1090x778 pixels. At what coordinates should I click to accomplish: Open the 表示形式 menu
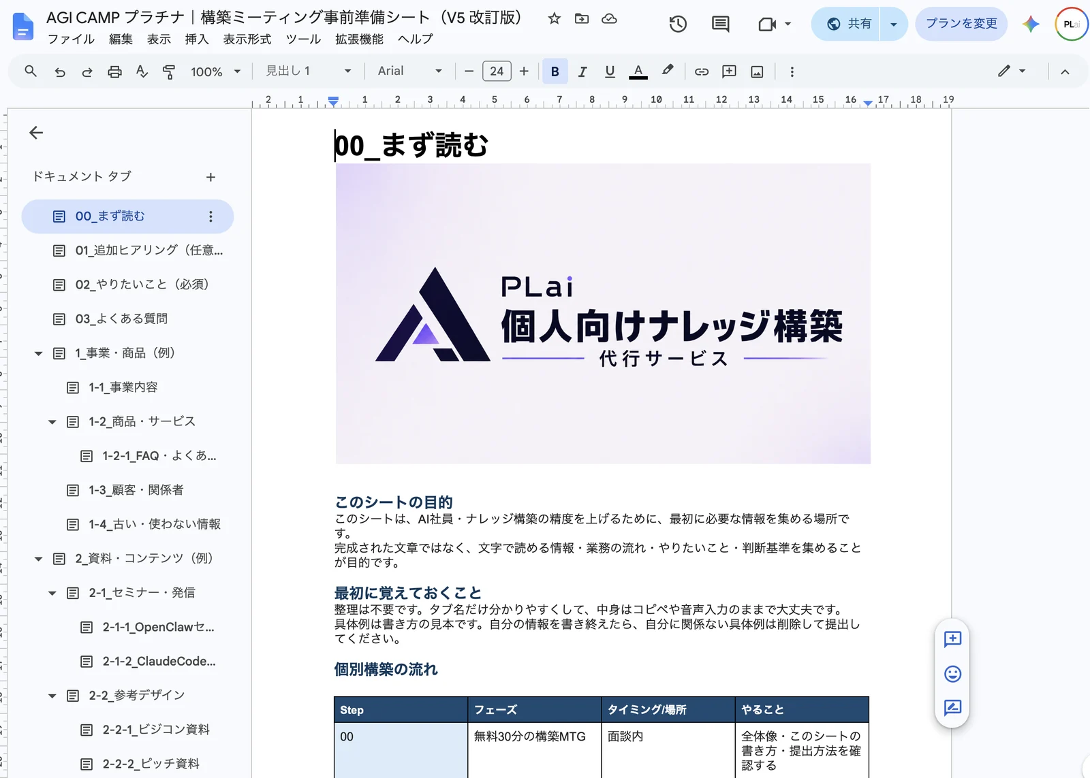coord(247,39)
